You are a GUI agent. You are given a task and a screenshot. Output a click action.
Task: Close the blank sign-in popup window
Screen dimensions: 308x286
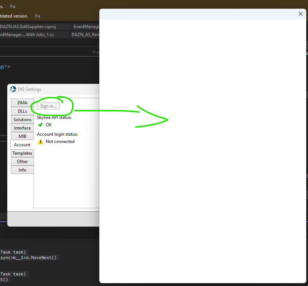pyautogui.click(x=301, y=14)
